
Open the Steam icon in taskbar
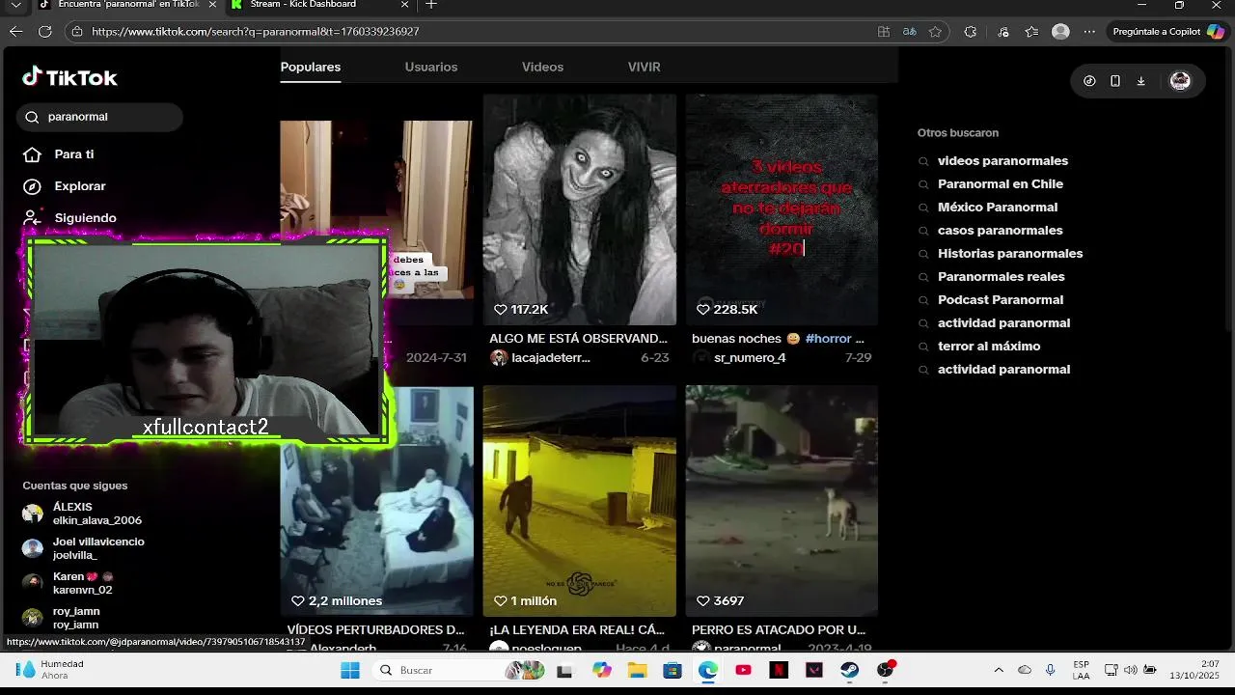tap(849, 670)
